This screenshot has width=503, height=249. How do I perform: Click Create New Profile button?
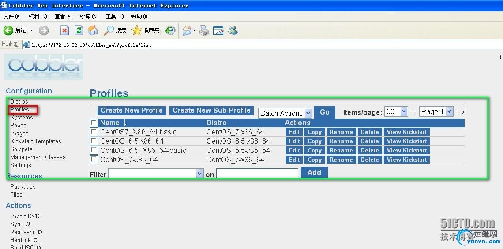132,111
